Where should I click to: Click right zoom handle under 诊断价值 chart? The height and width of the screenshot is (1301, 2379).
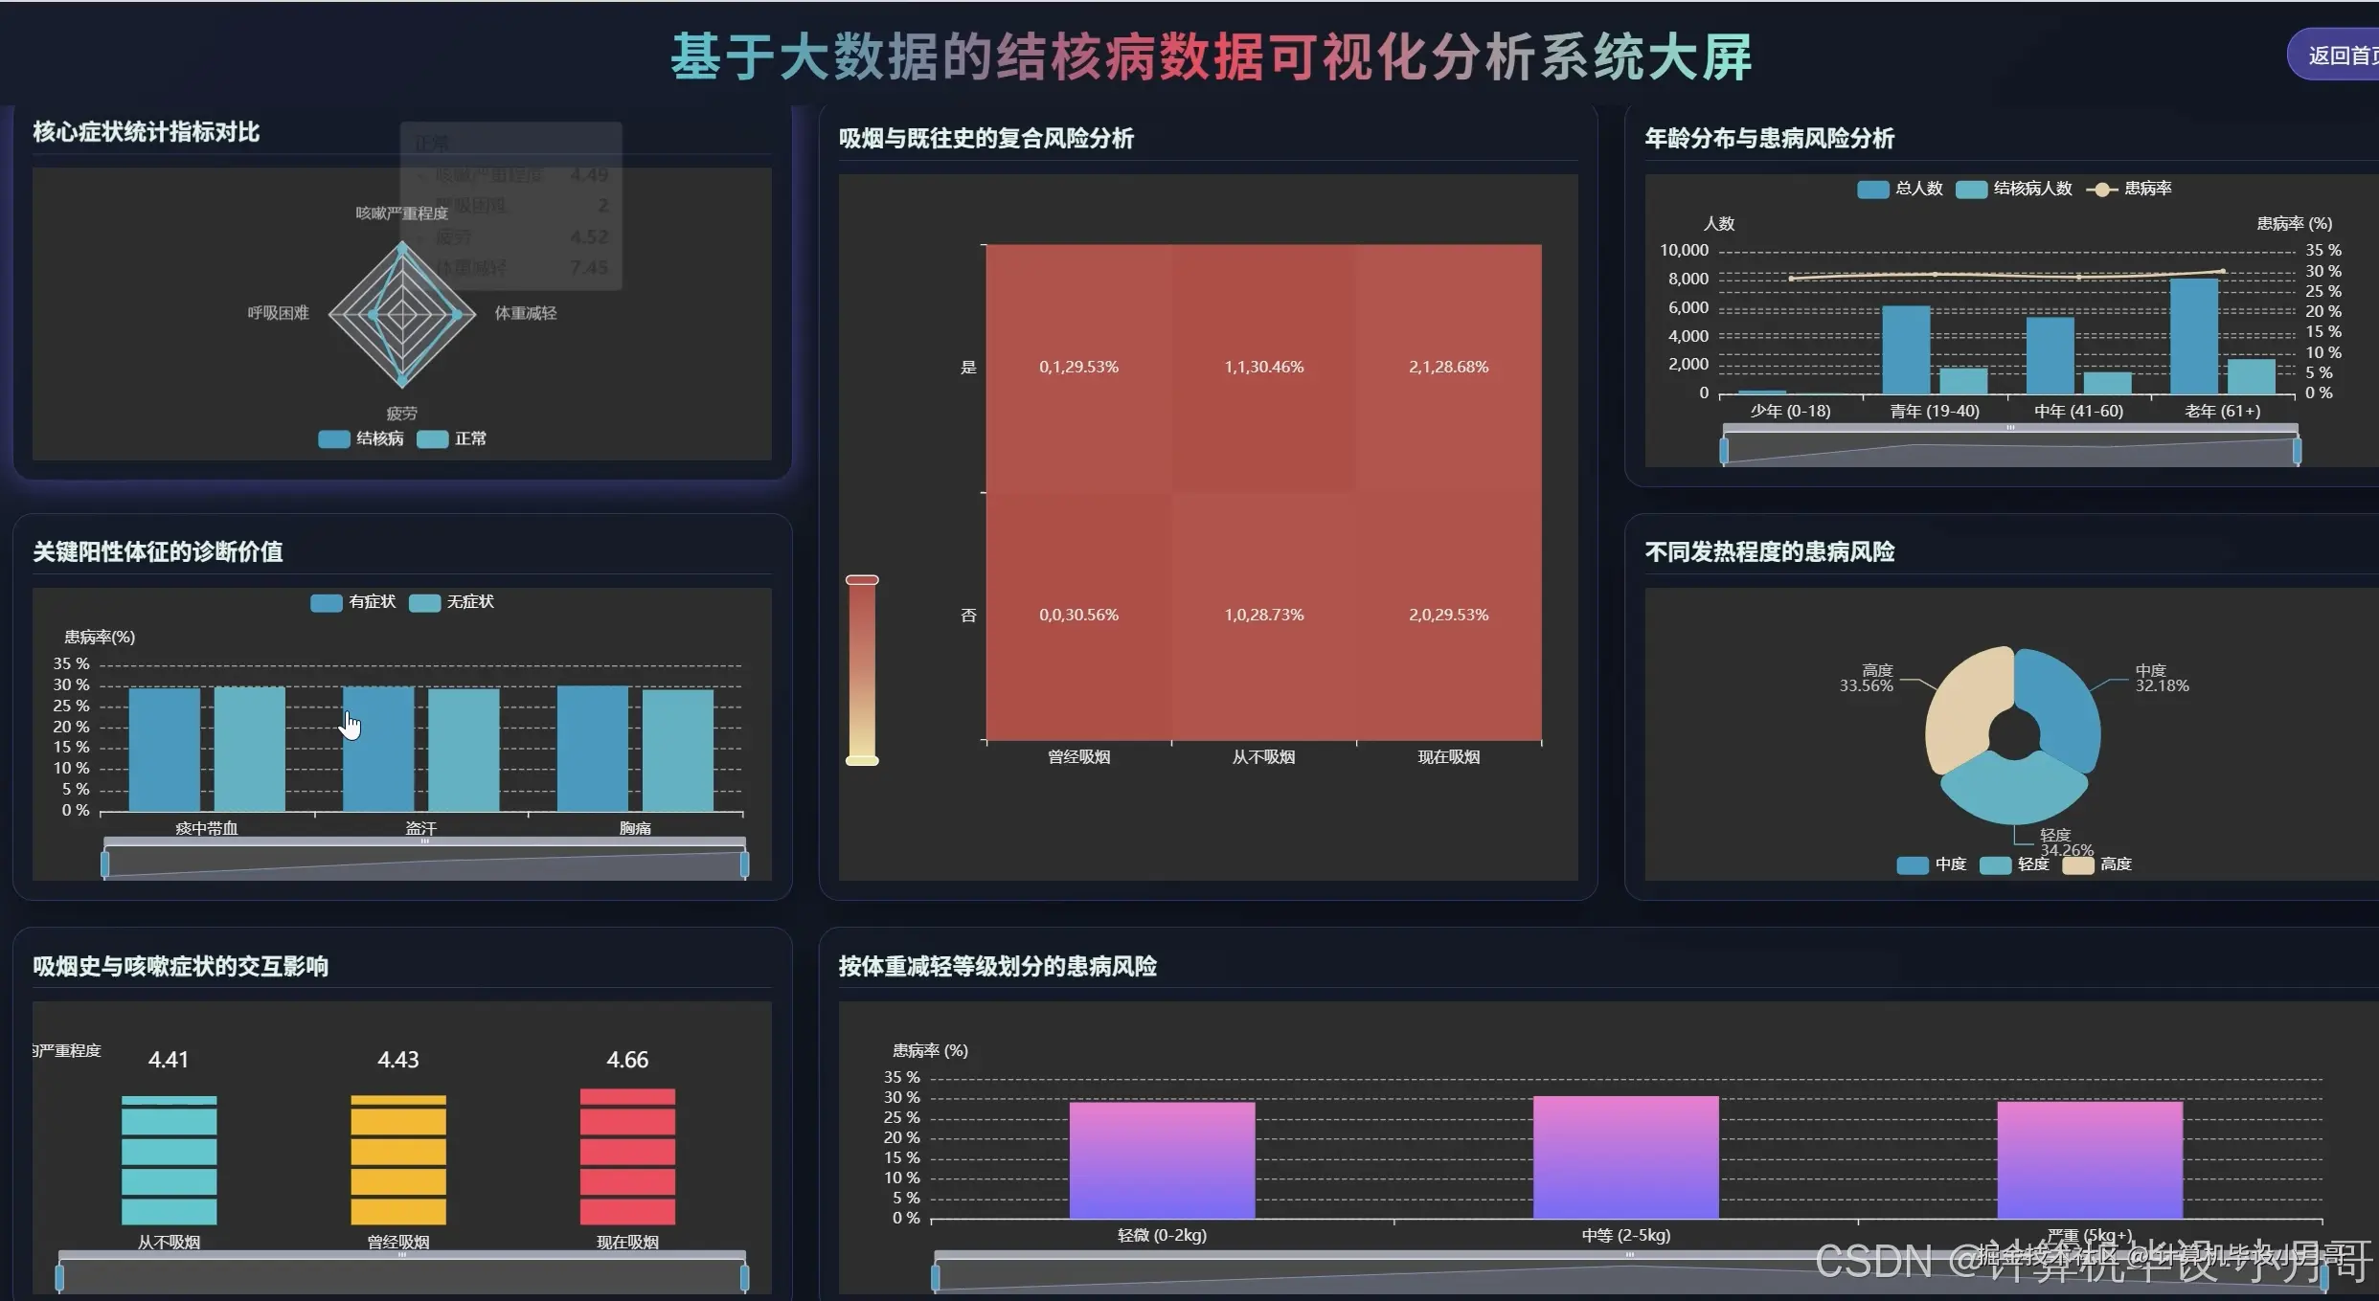(744, 864)
